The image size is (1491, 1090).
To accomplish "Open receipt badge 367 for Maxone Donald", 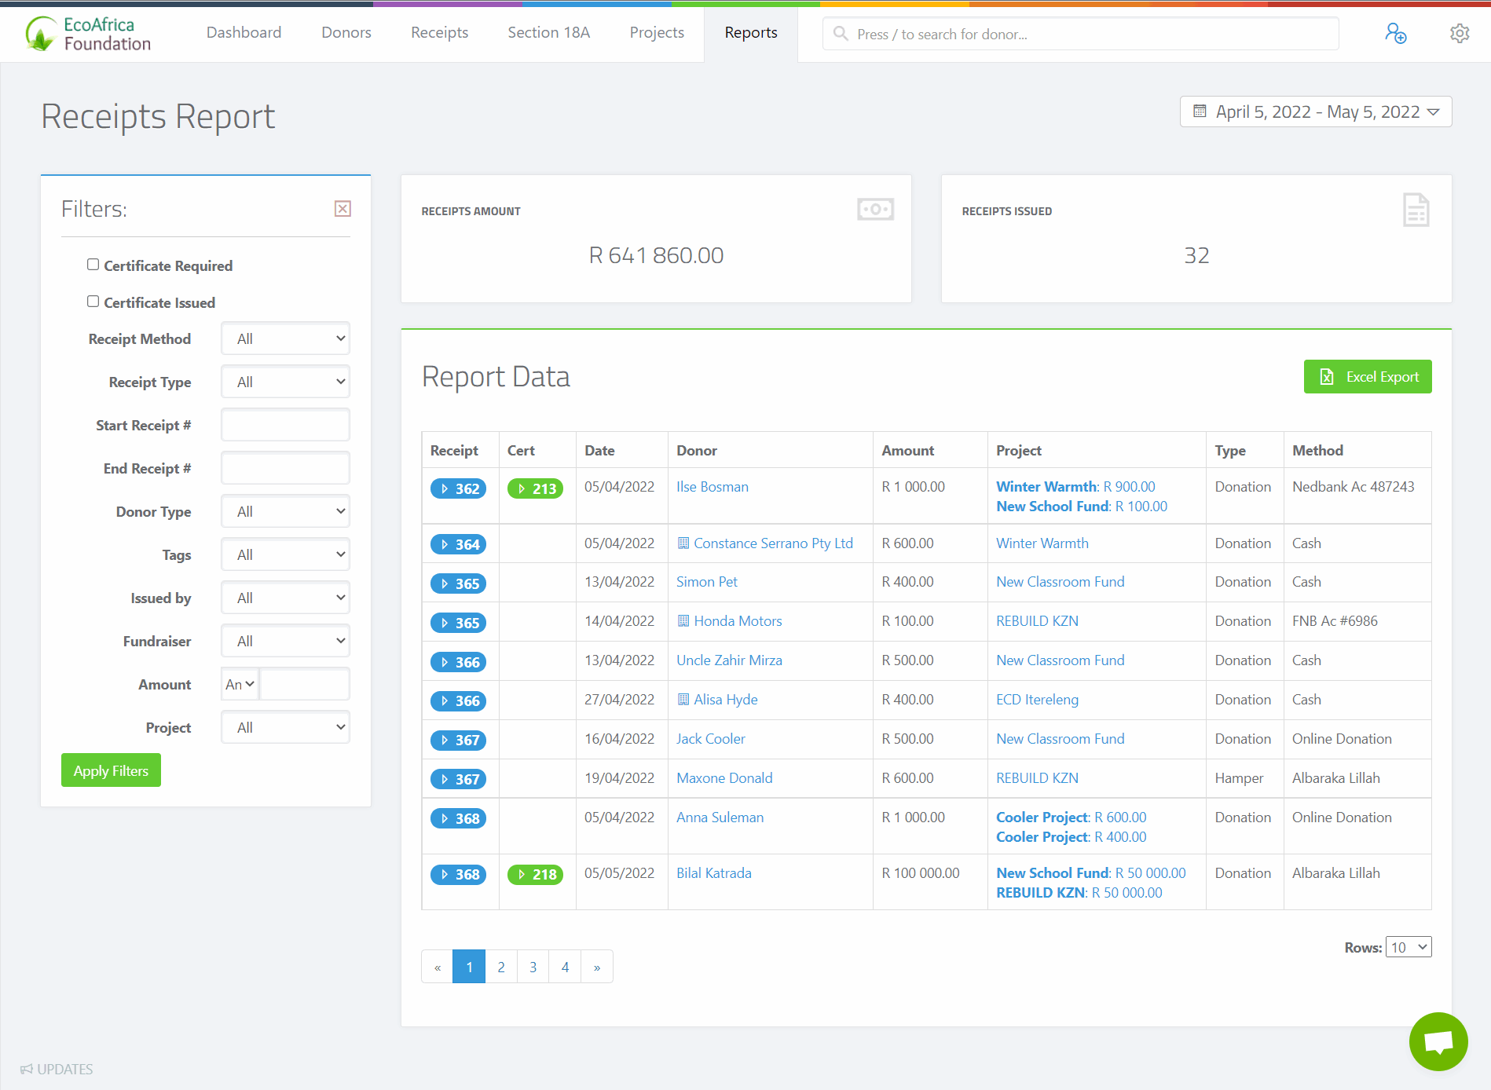I will click(x=459, y=779).
